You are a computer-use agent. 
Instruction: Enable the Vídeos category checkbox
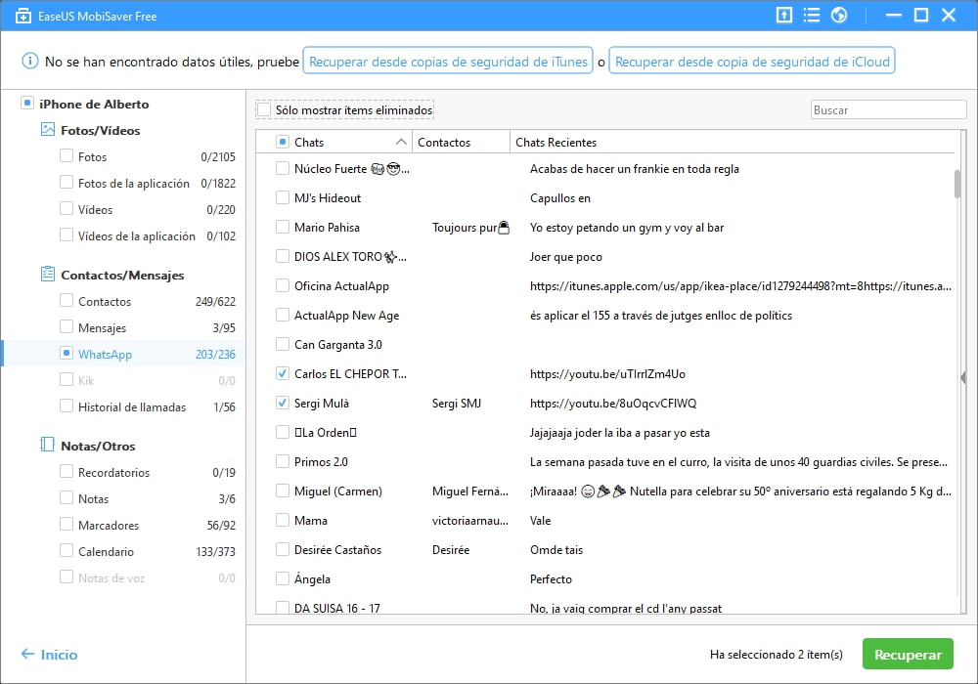click(x=67, y=209)
